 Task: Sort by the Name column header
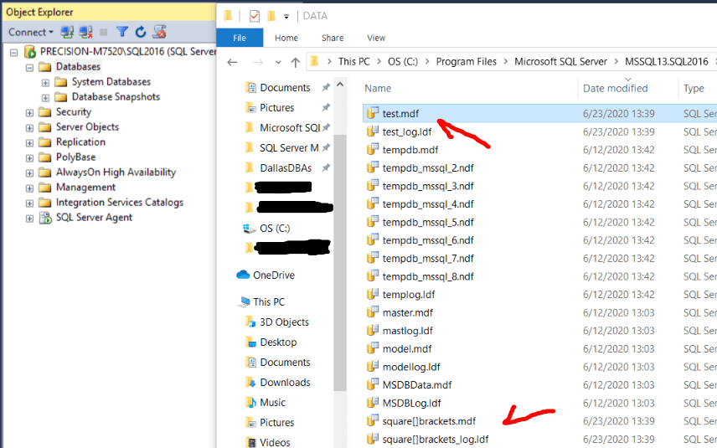coord(378,88)
